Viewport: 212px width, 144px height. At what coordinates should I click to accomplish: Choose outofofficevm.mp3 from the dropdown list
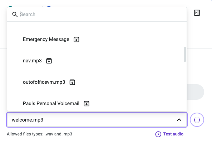point(44,82)
